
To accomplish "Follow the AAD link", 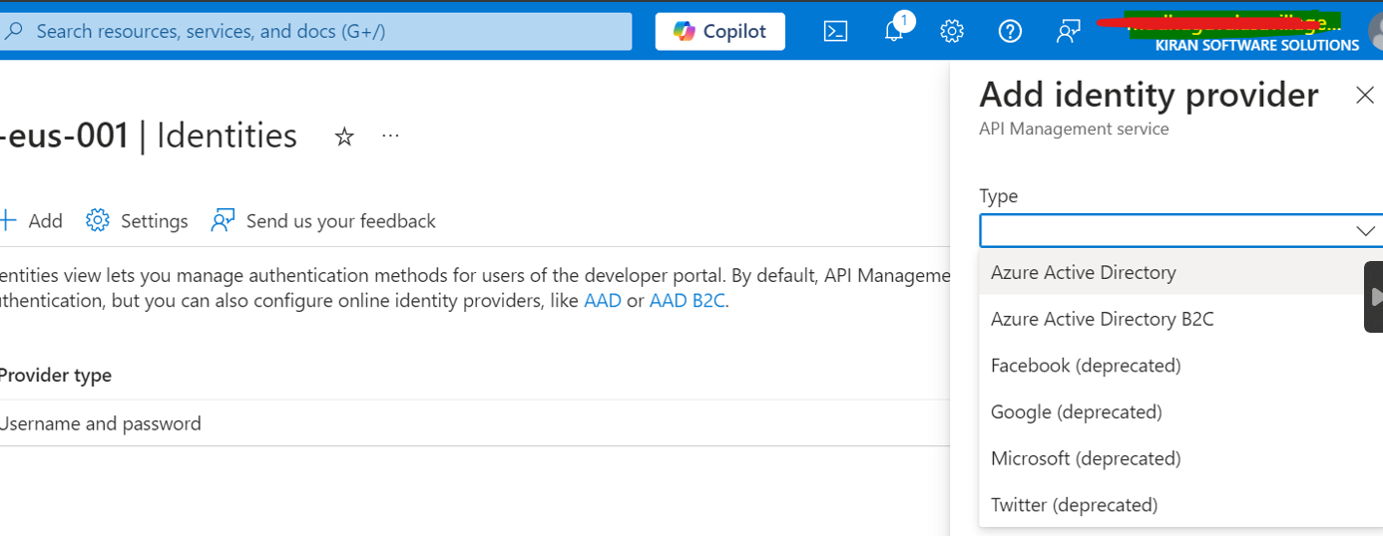I will 603,301.
